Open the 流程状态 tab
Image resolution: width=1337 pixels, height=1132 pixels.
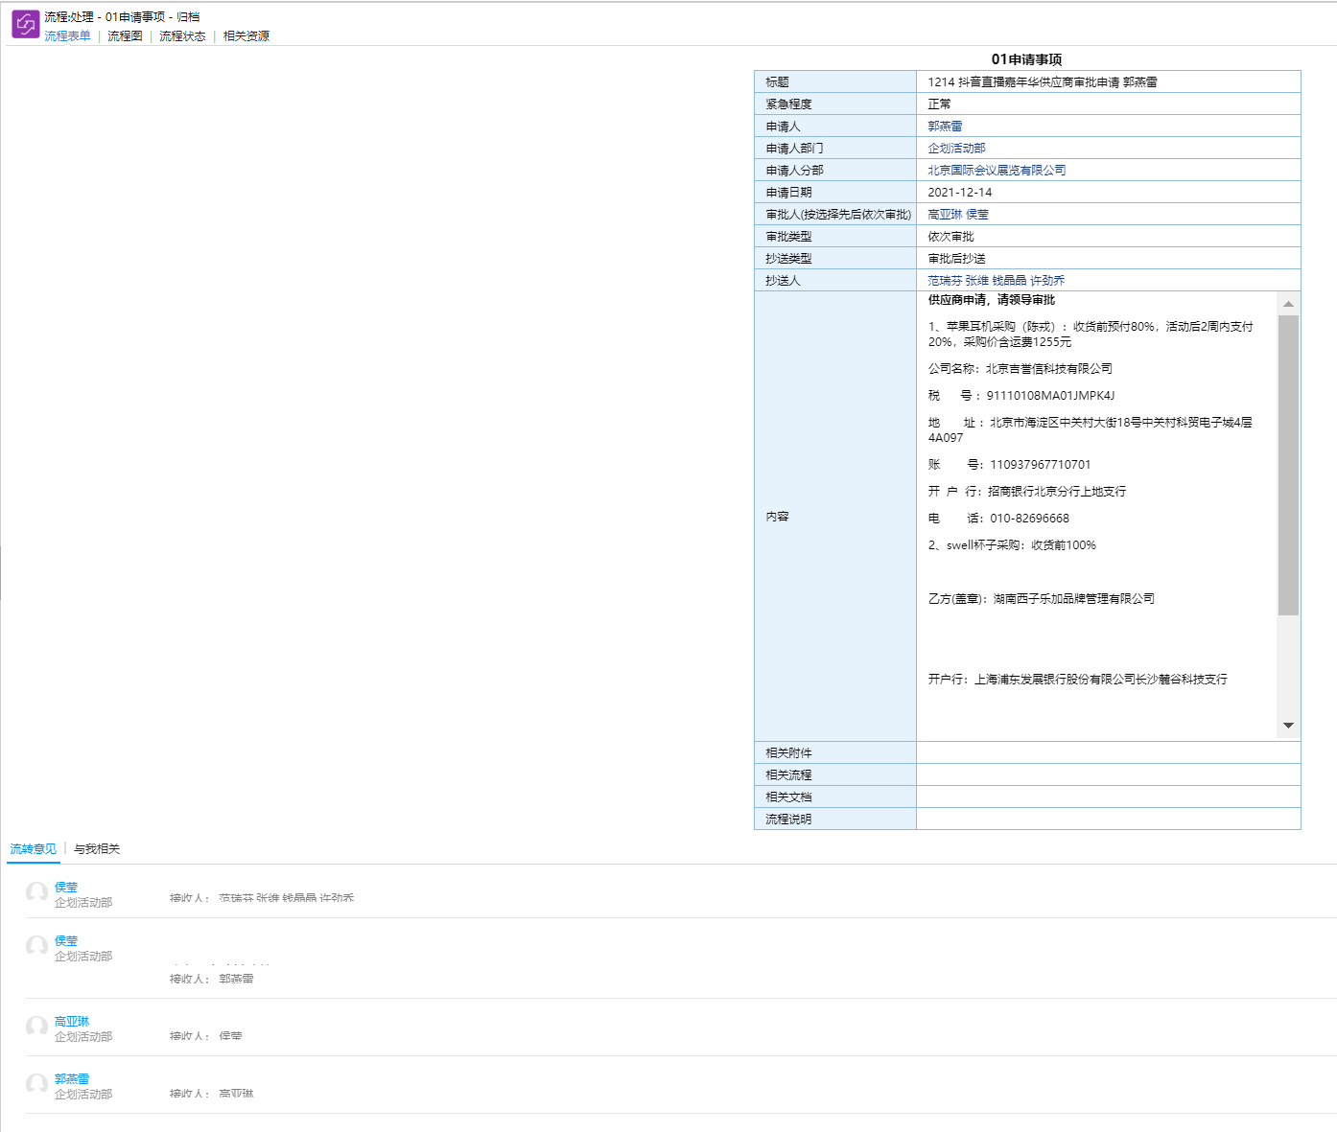tap(182, 36)
